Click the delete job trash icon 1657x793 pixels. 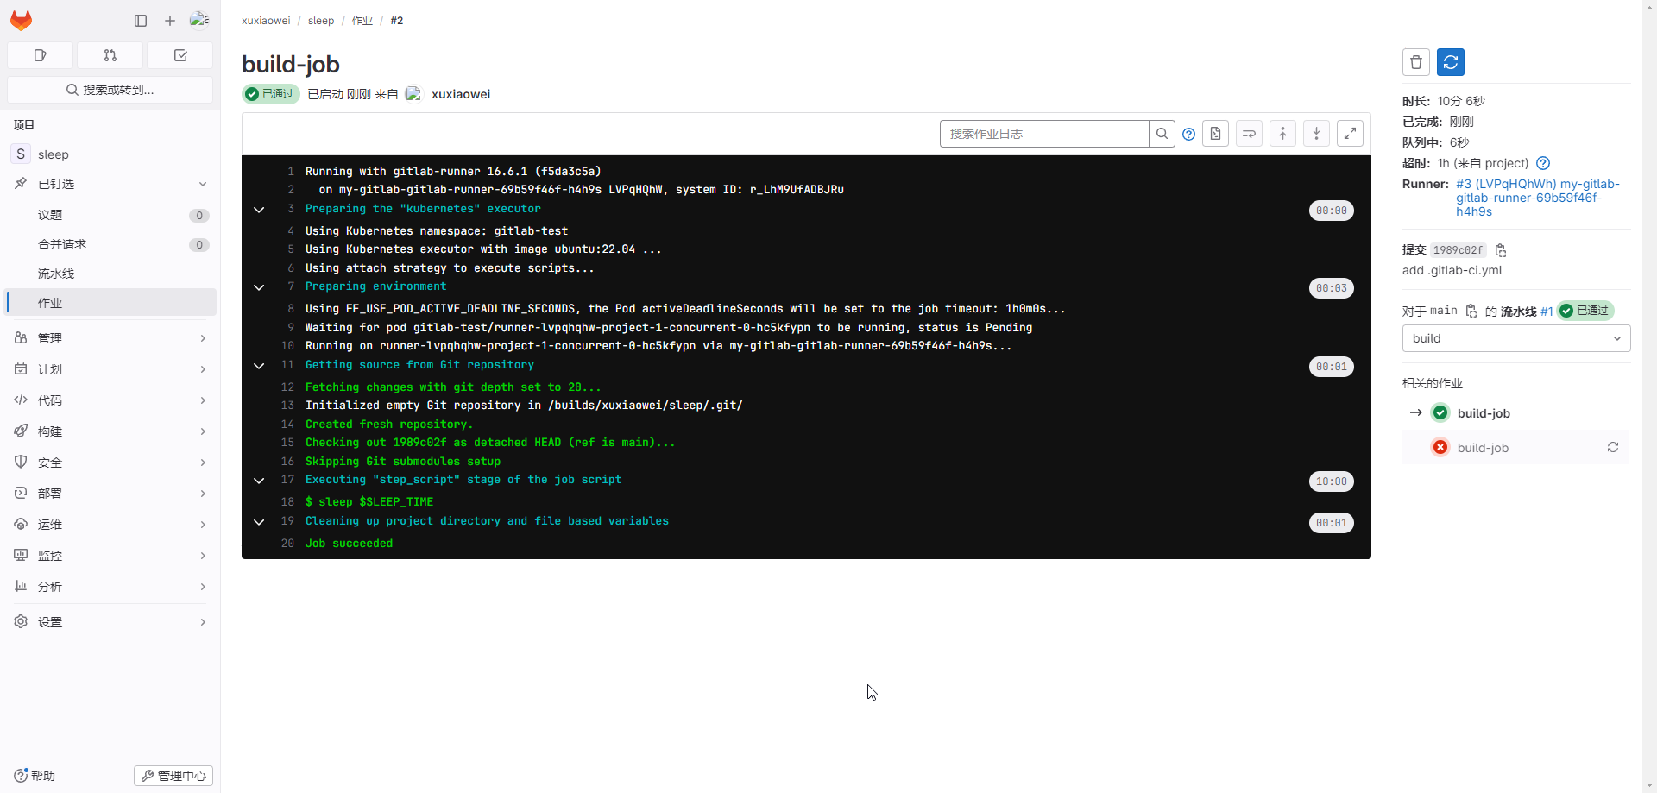click(1415, 62)
